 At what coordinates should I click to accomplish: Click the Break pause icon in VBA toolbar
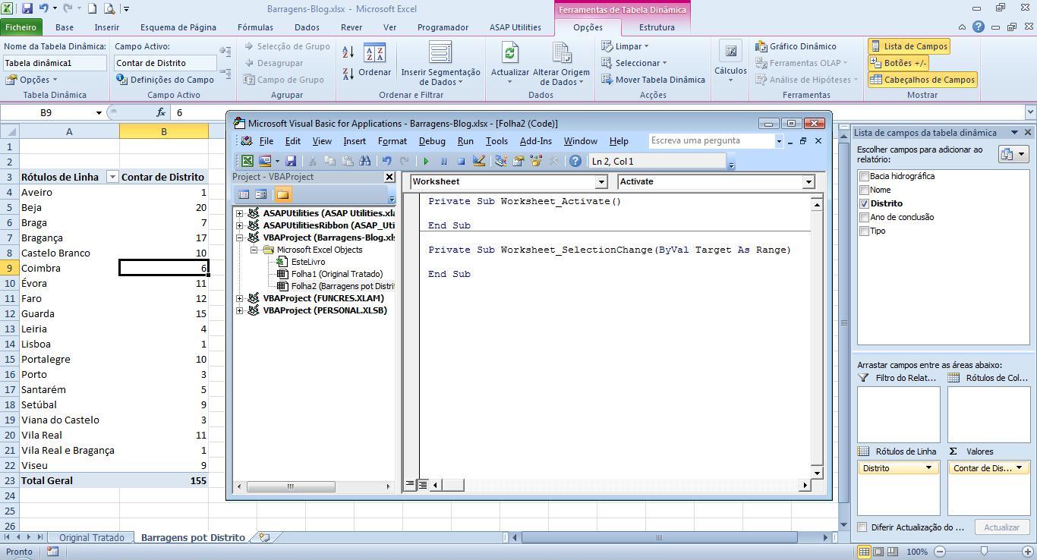click(443, 161)
